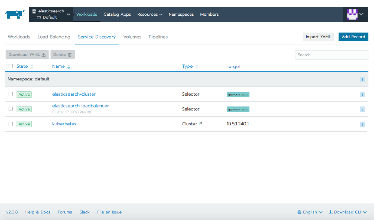
Task: Check the elasticsearch-loadbalancer row checkbox
Action: (10, 109)
